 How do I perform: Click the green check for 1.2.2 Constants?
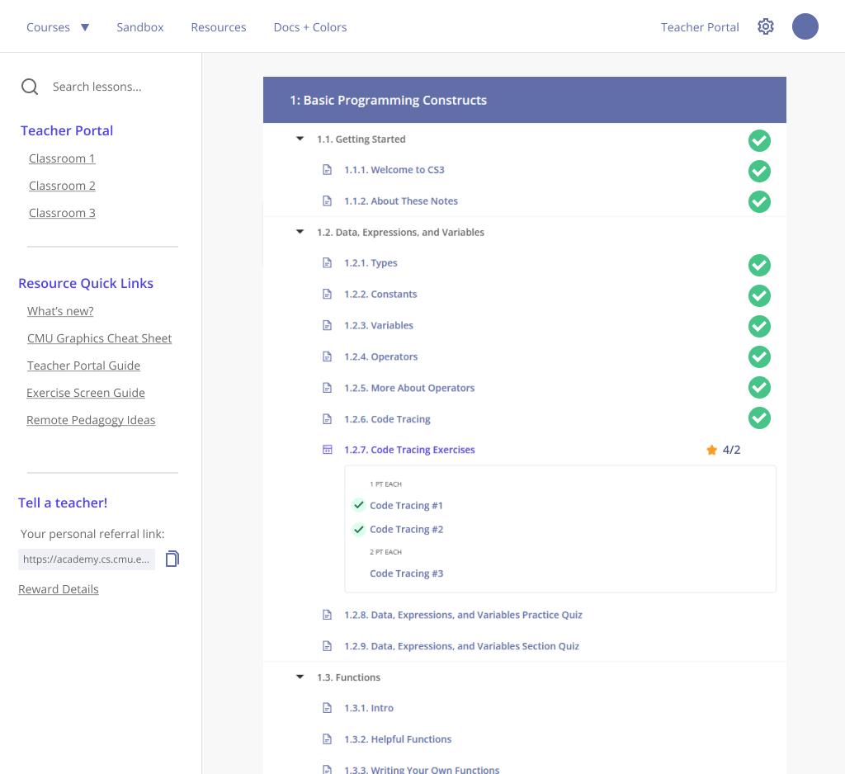tap(759, 296)
